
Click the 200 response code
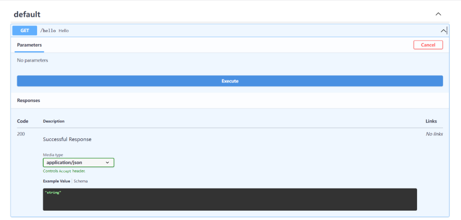click(x=21, y=134)
